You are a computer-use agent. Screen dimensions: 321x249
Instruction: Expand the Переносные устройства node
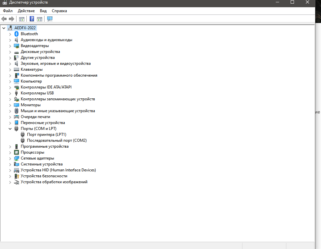tap(10, 123)
